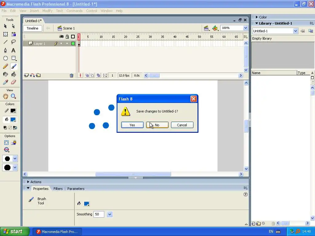Image resolution: width=315 pixels, height=236 pixels.
Task: Switch to the Filters tab
Action: click(58, 189)
